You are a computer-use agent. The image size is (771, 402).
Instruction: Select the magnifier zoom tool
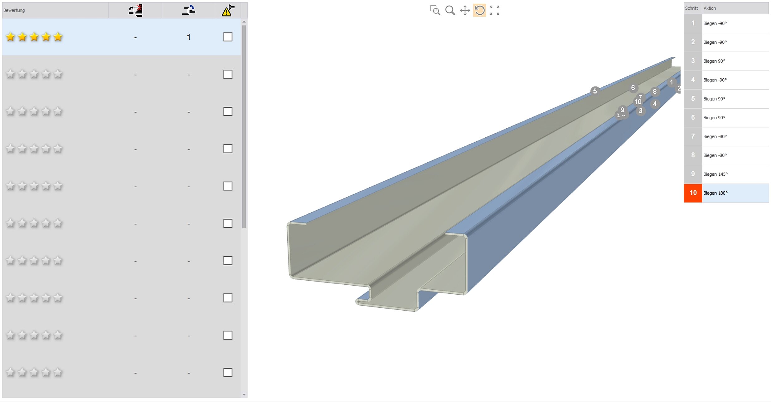coord(450,10)
